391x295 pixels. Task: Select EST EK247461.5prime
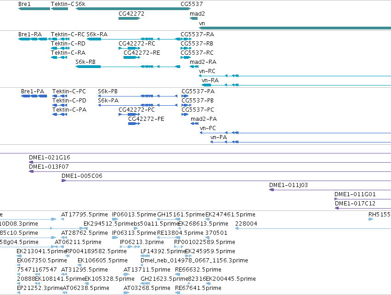[208, 219]
